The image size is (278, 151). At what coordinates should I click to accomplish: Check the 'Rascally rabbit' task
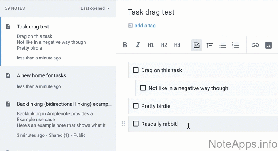[136, 124]
